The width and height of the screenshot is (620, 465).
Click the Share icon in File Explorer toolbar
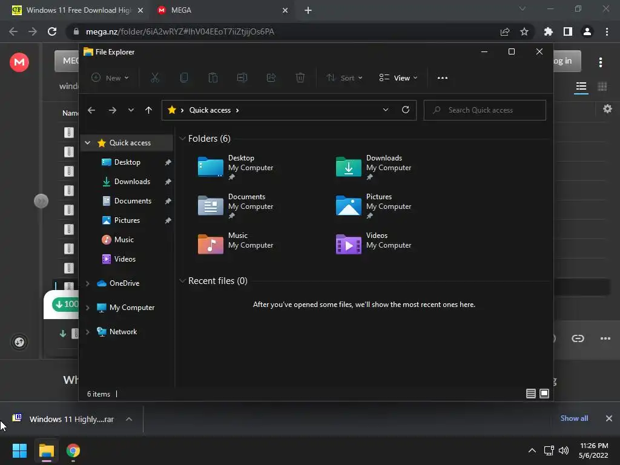click(271, 78)
